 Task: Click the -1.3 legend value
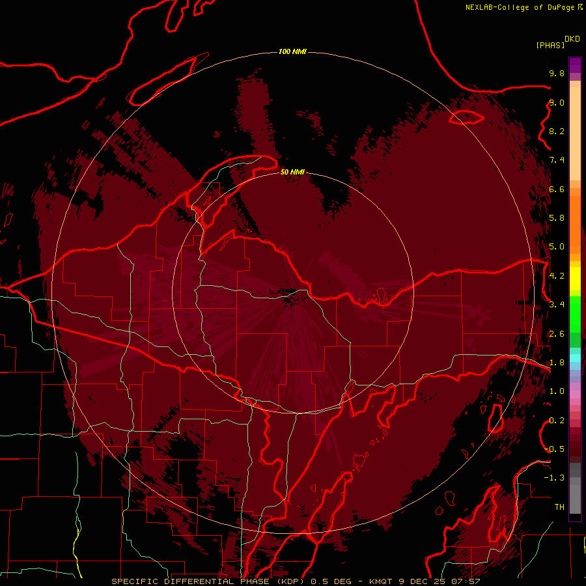[554, 478]
